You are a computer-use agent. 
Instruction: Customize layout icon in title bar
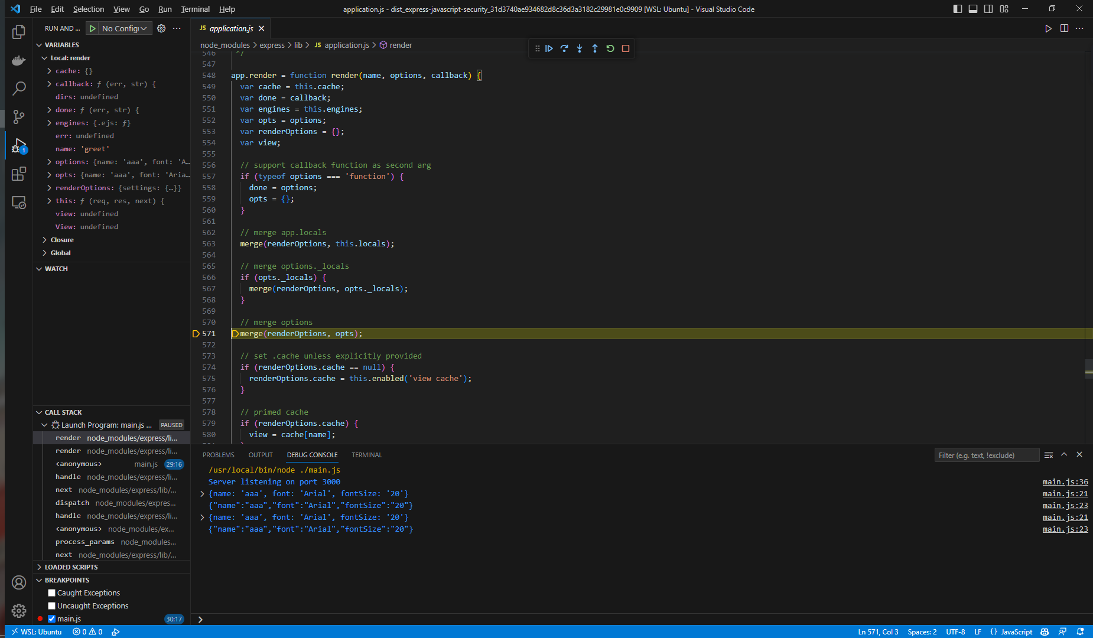(x=1004, y=9)
